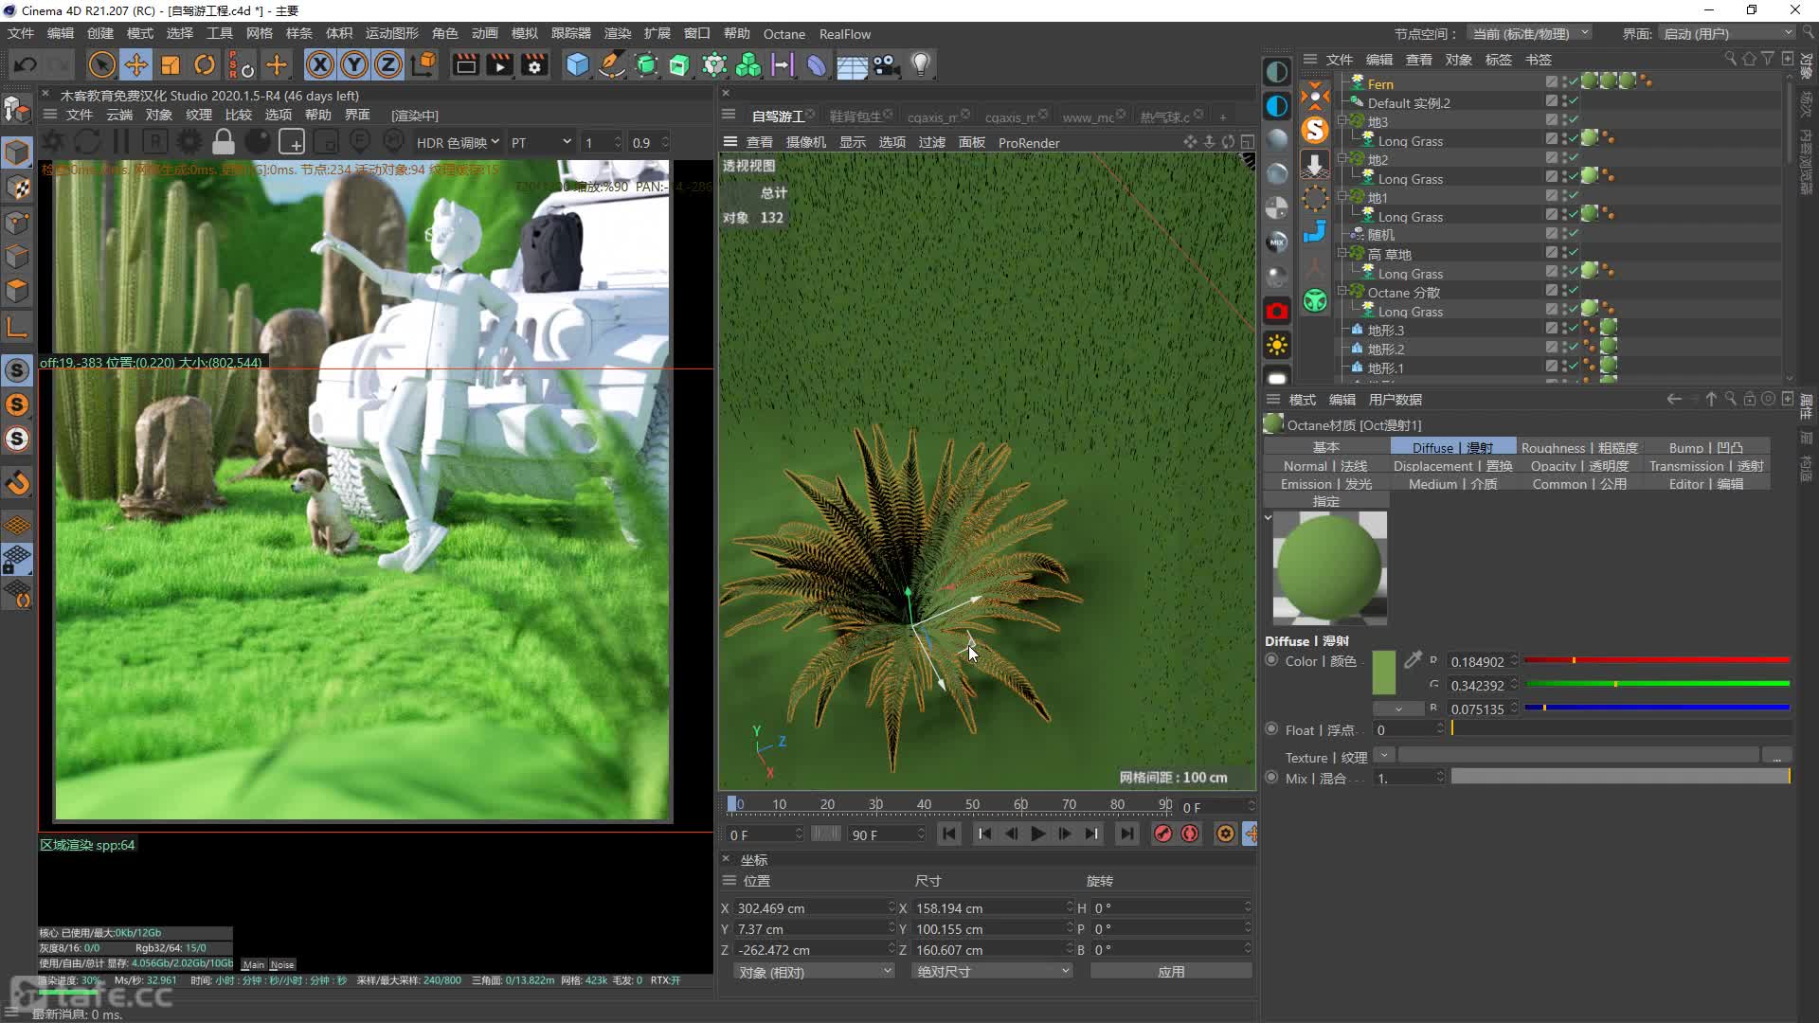Click the 应用 apply button
Screen dimensions: 1819x1023
coord(1171,971)
